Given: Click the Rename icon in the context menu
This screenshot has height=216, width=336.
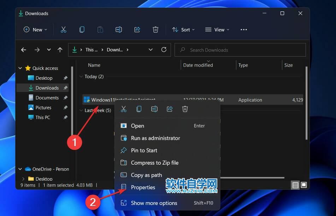Looking at the screenshot, I should (x=154, y=109).
